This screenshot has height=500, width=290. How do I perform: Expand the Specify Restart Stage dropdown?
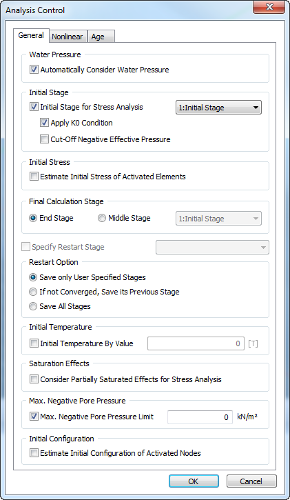tap(212, 247)
